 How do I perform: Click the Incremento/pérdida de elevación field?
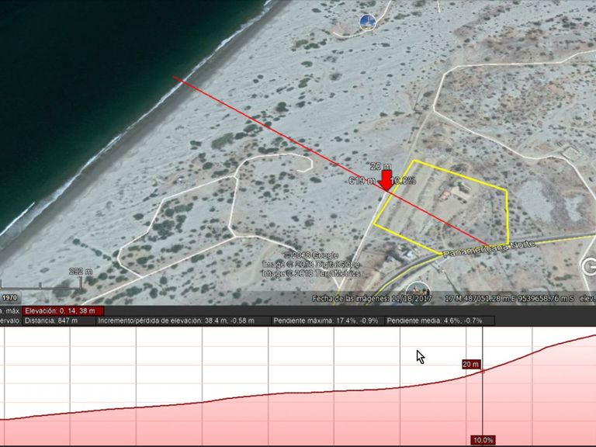(169, 321)
